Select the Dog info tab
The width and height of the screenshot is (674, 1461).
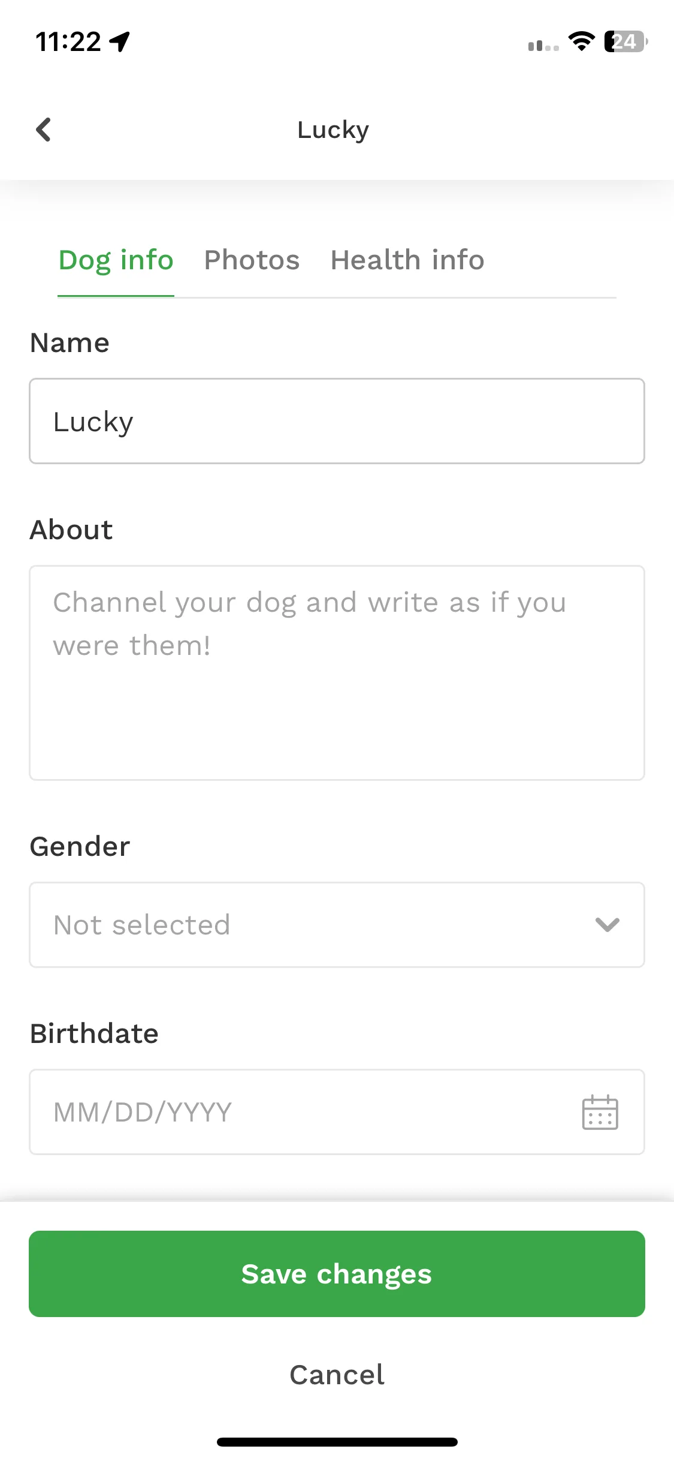pyautogui.click(x=116, y=260)
